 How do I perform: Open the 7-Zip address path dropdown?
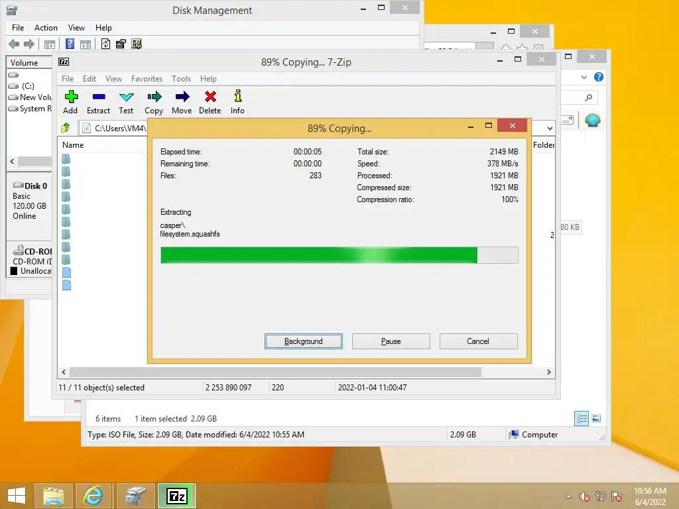coord(550,128)
